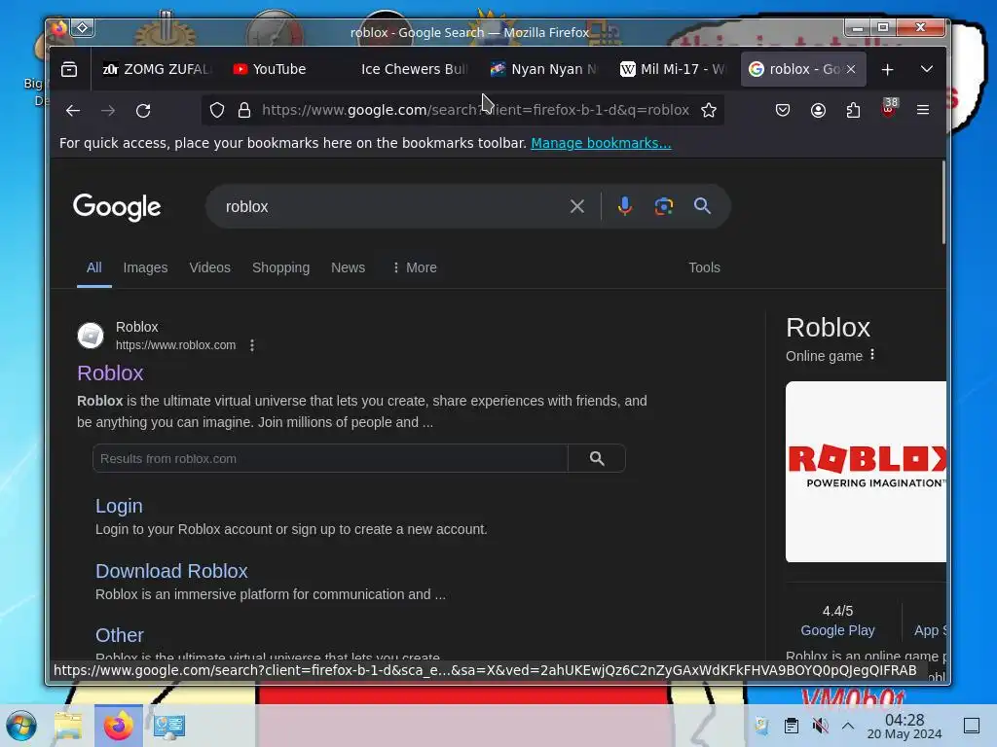997x747 pixels.
Task: Open the Roblox result title link
Action: [x=110, y=373]
